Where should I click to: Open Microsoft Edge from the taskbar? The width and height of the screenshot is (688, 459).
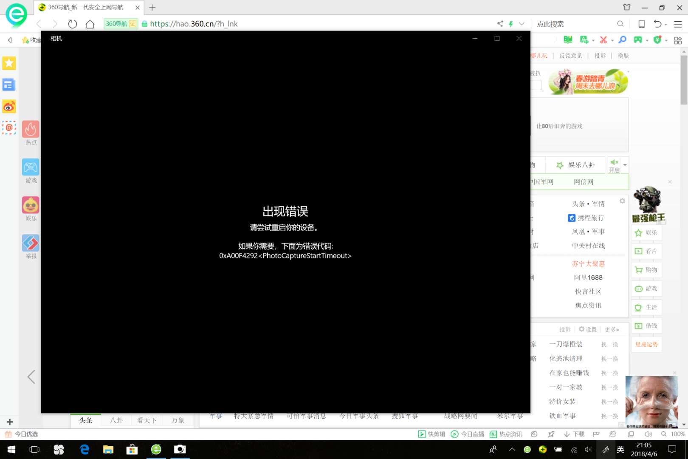pos(85,449)
